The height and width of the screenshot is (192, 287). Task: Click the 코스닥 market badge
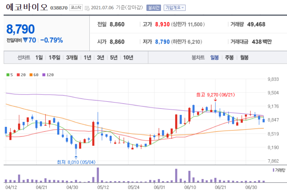coord(76,8)
